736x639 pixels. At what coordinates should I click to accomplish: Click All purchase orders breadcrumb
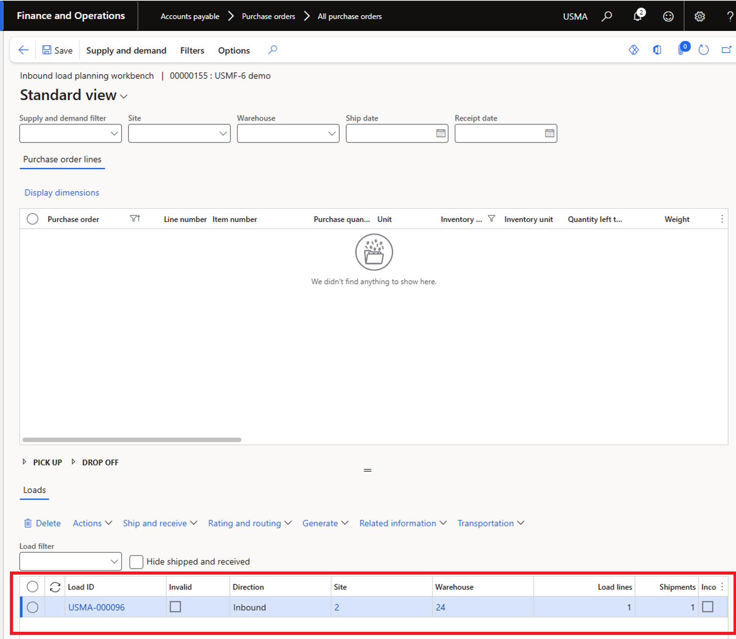350,16
